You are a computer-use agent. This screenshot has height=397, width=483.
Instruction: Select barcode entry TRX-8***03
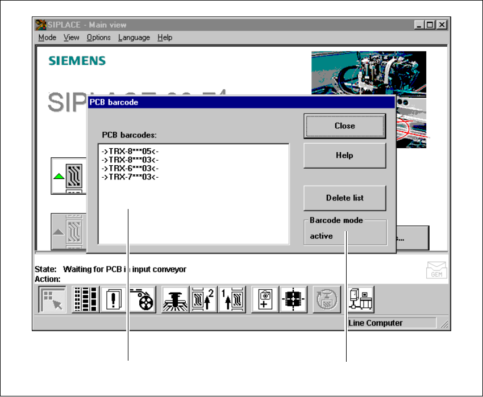tap(130, 160)
